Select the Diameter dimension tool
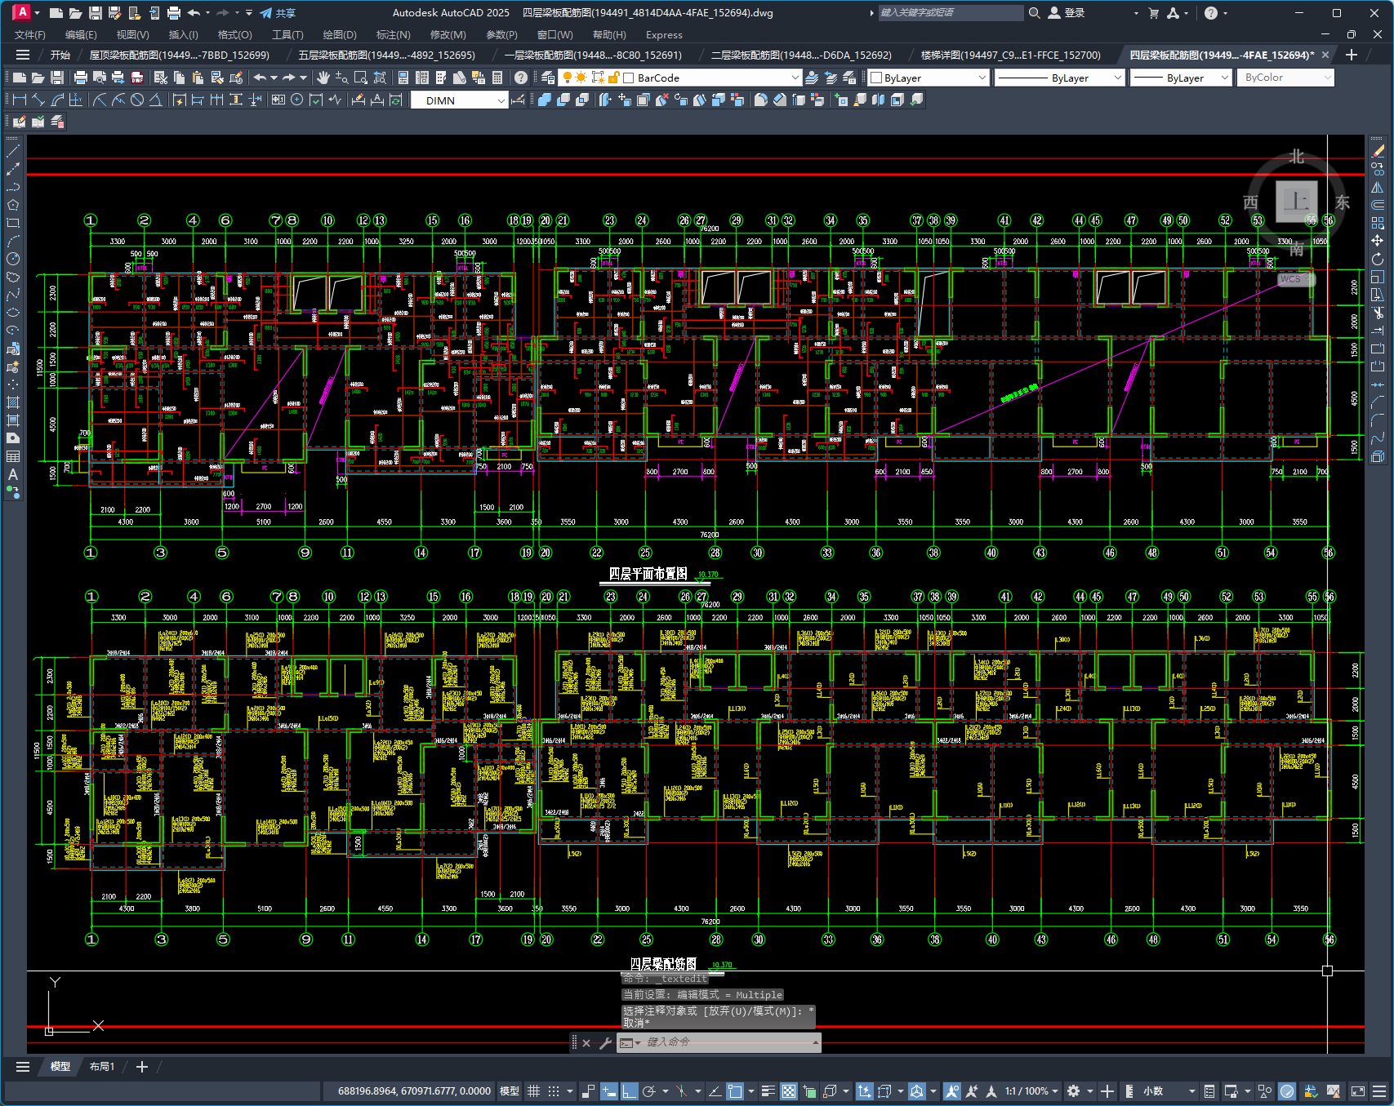This screenshot has height=1106, width=1394. 137,100
